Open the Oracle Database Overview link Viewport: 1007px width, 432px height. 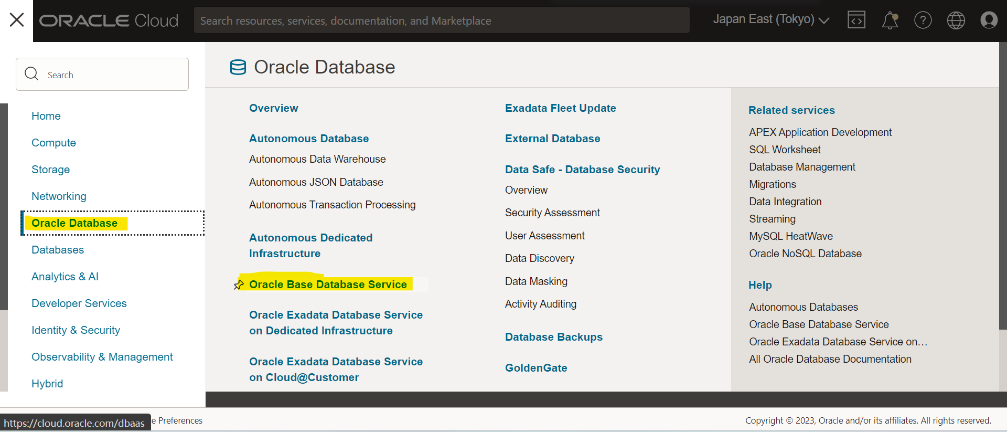click(274, 108)
